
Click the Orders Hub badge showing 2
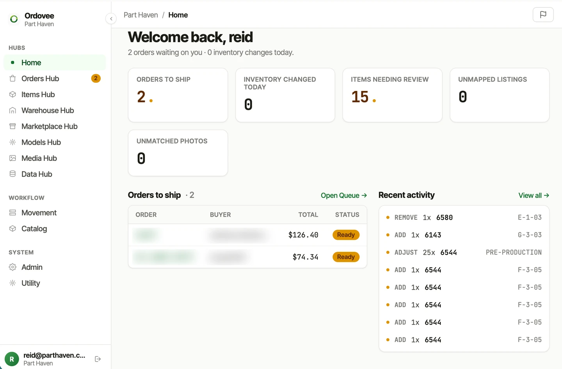tap(96, 78)
